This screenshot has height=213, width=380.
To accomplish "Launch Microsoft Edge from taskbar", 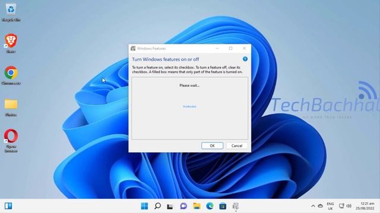I will pyautogui.click(x=210, y=206).
